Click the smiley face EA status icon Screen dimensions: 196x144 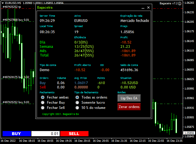point(180,3)
